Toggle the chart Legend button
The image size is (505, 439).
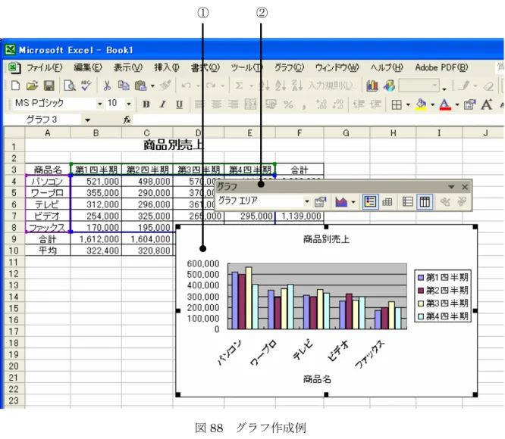click(x=370, y=202)
